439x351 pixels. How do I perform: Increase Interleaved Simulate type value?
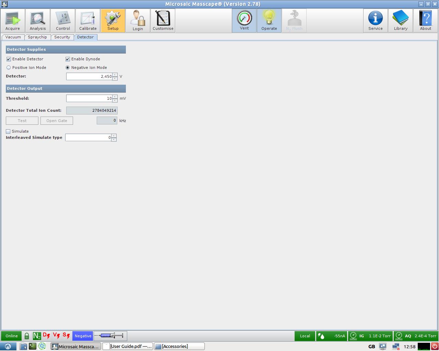(114, 136)
